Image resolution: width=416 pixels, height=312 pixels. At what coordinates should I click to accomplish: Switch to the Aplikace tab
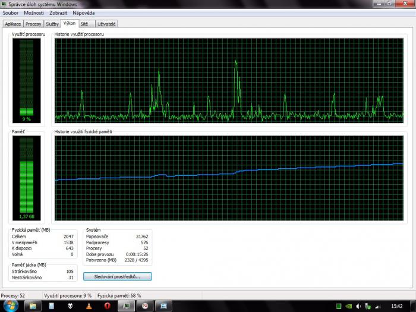tap(13, 24)
